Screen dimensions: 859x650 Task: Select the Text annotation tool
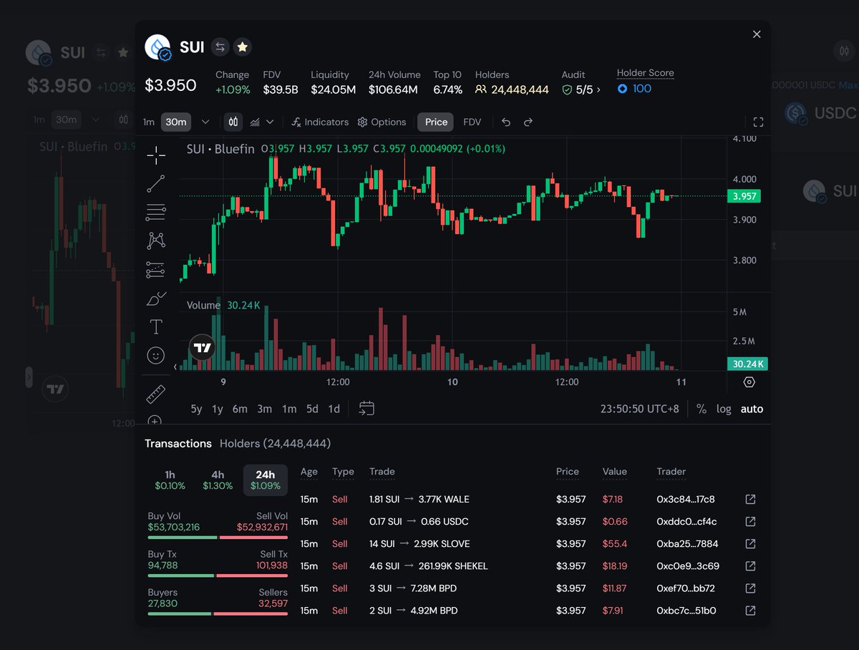click(x=155, y=327)
